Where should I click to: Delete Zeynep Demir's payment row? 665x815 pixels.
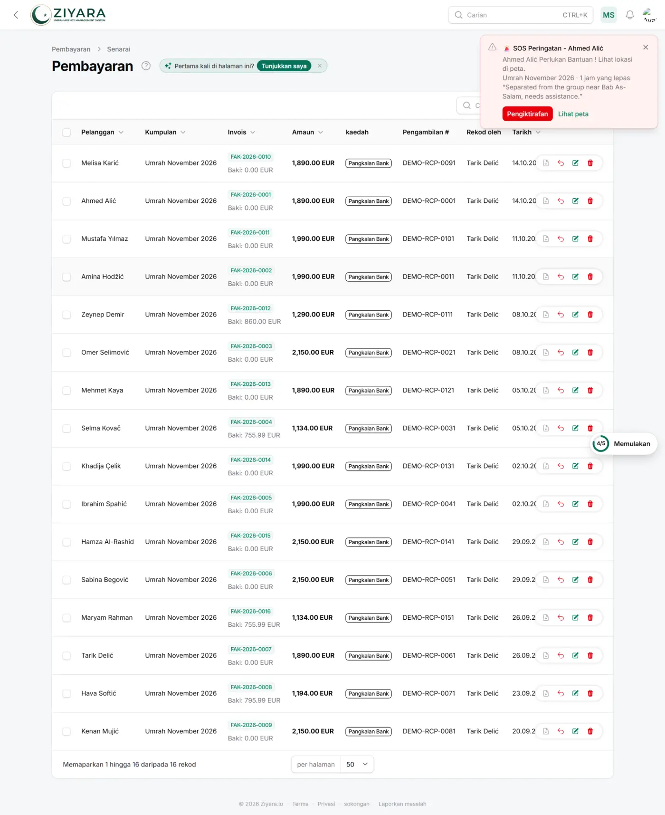coord(590,315)
